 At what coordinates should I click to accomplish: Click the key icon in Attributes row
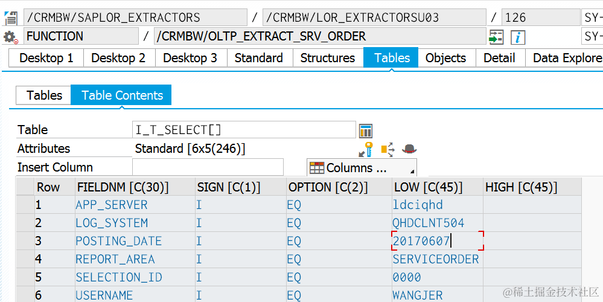[x=366, y=149]
